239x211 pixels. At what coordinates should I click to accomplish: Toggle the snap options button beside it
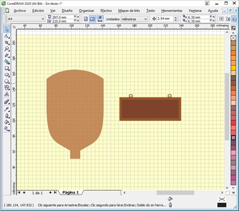(x=228, y=19)
